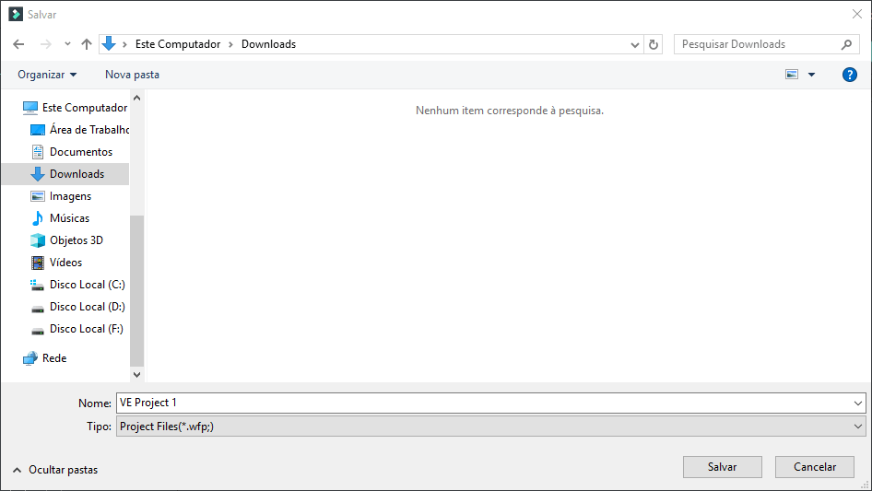Click the Este Computador monitor icon
The image size is (872, 491).
(30, 108)
